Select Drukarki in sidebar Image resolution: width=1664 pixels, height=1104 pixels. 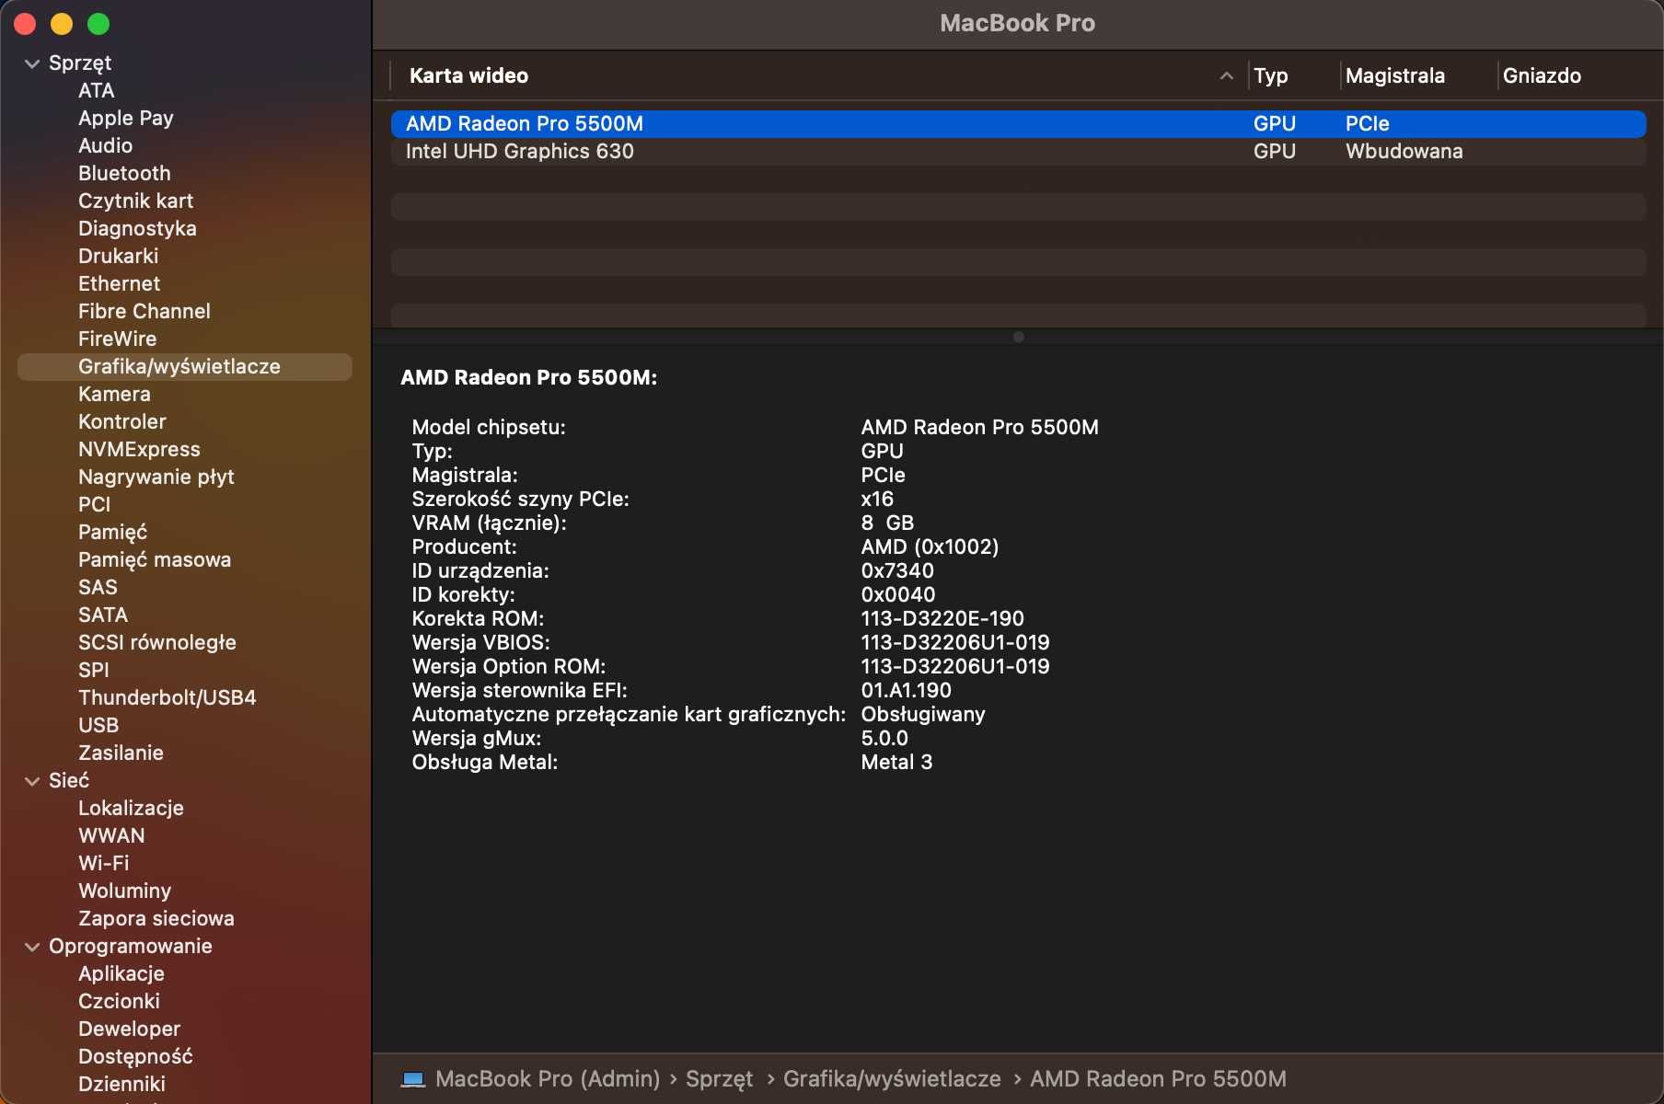[x=118, y=256]
